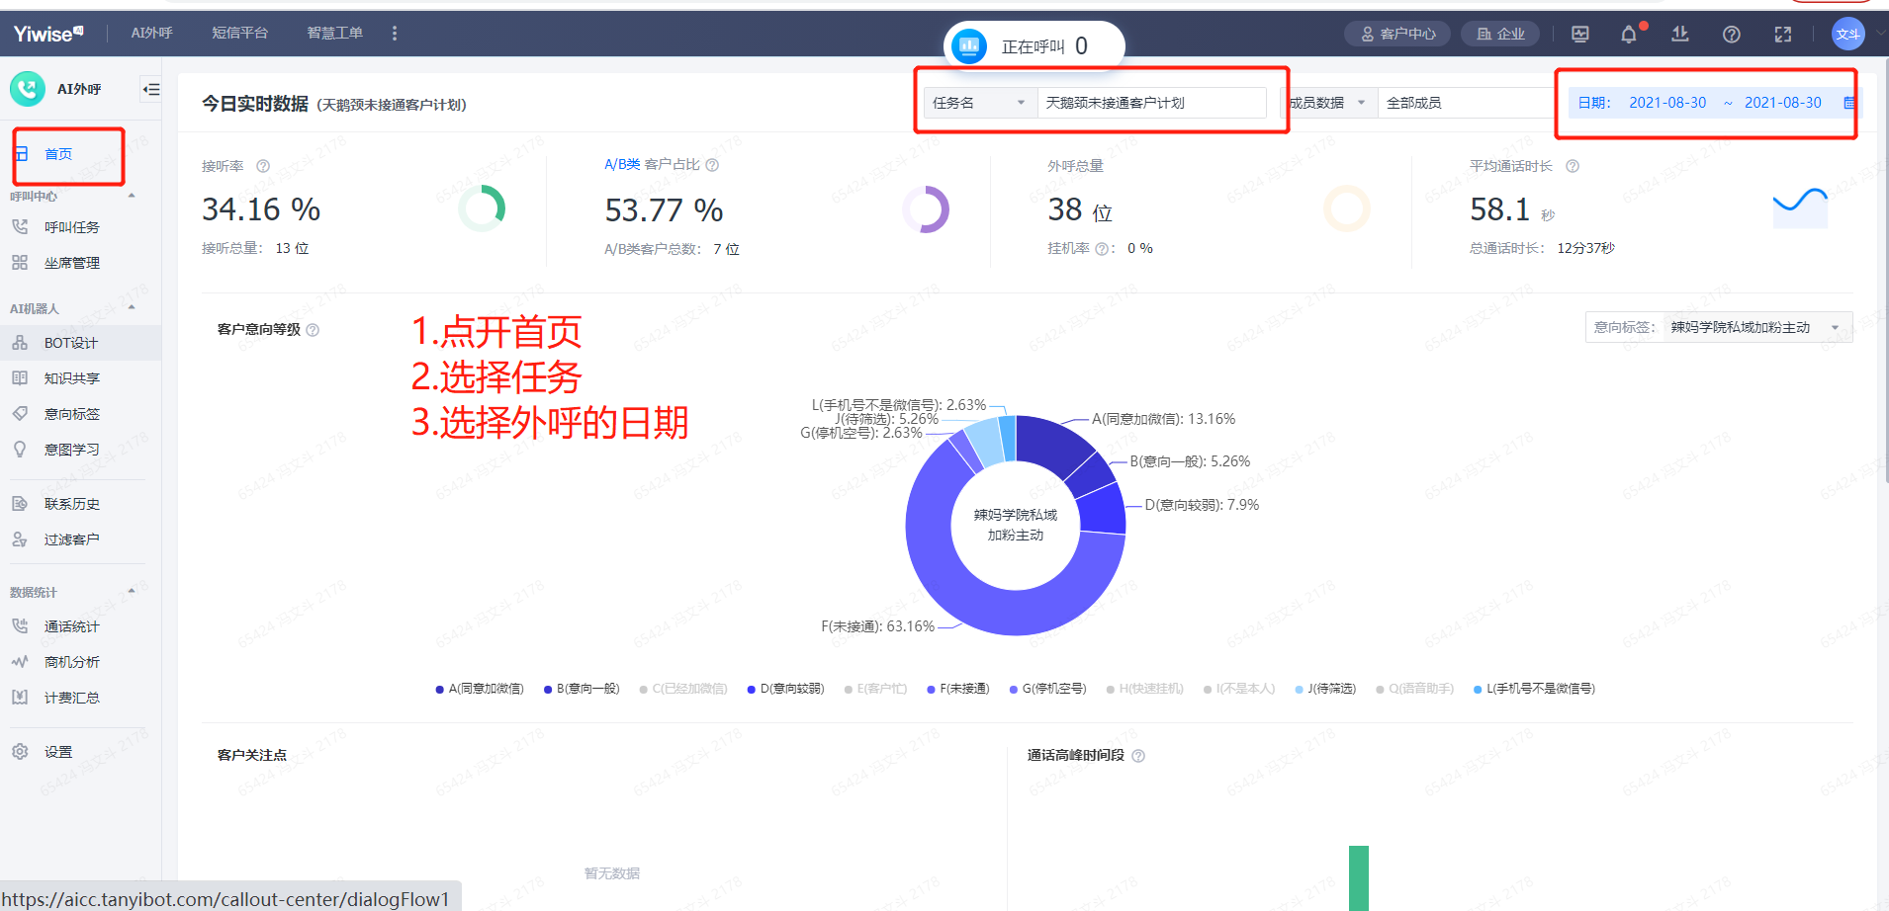Viewport: 1889px width, 911px height.
Task: Toggle the F(未接通) legend item
Action: tap(957, 689)
